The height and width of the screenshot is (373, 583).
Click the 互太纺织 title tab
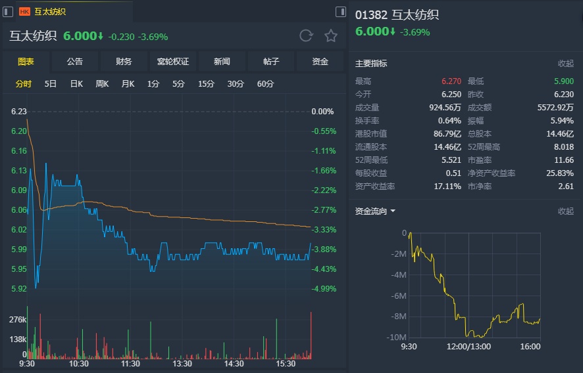50,11
